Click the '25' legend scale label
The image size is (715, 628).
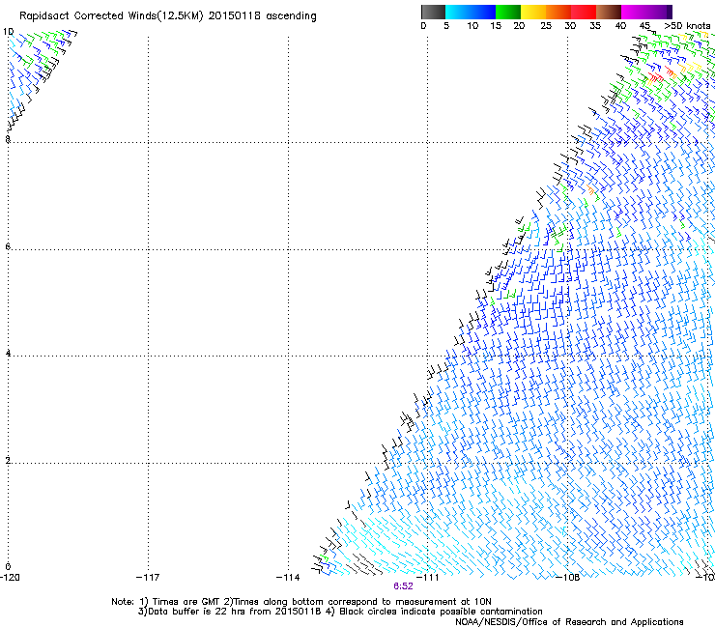[x=546, y=26]
